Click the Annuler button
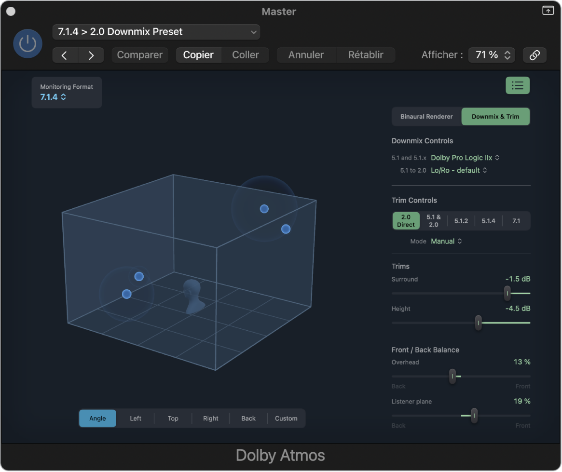The height and width of the screenshot is (472, 562). point(306,55)
